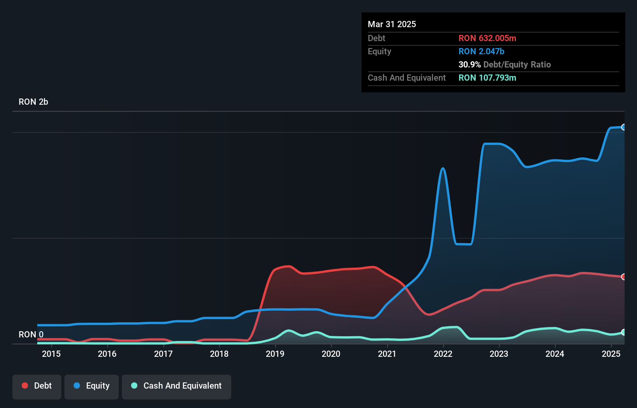Select the 2015 x-axis label
Image resolution: width=637 pixels, height=408 pixels.
coord(51,354)
